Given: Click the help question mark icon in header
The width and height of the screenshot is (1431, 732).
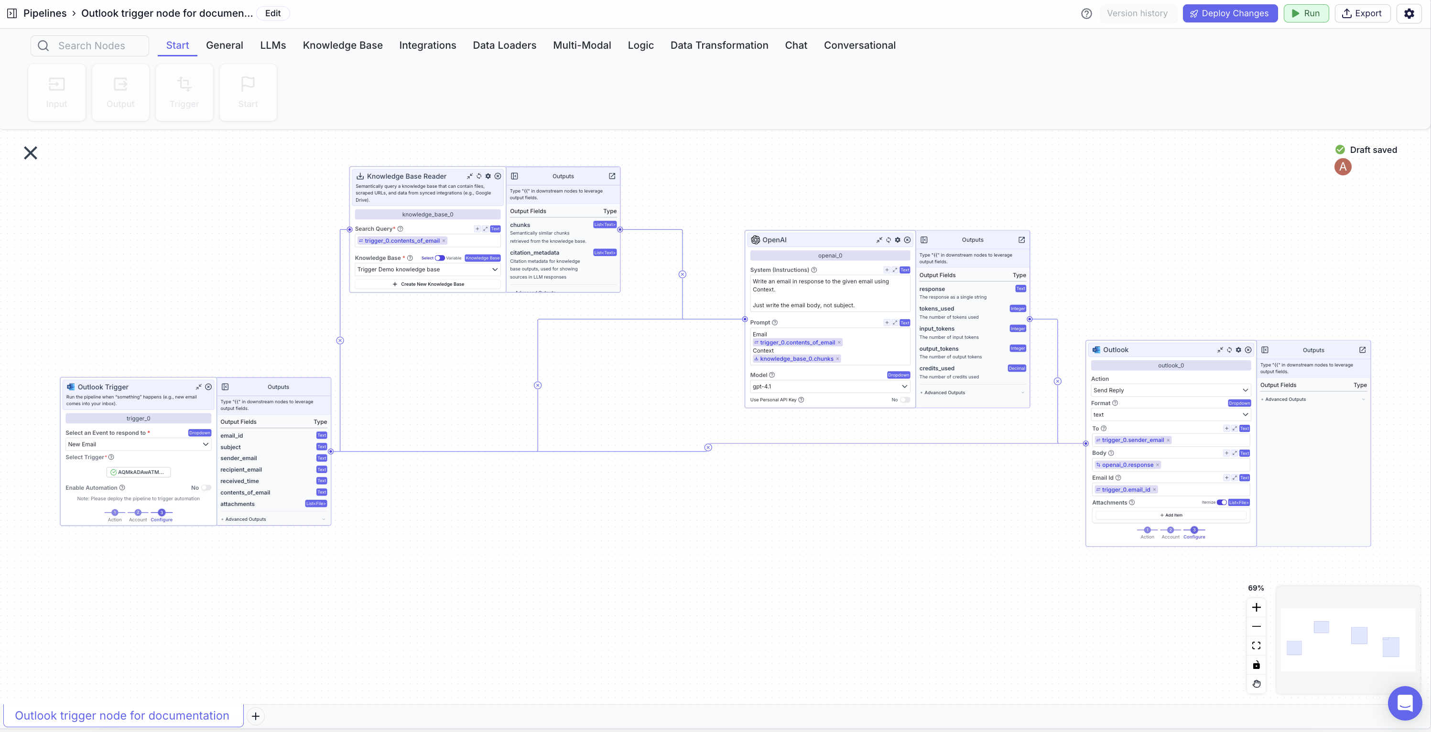Looking at the screenshot, I should point(1086,13).
